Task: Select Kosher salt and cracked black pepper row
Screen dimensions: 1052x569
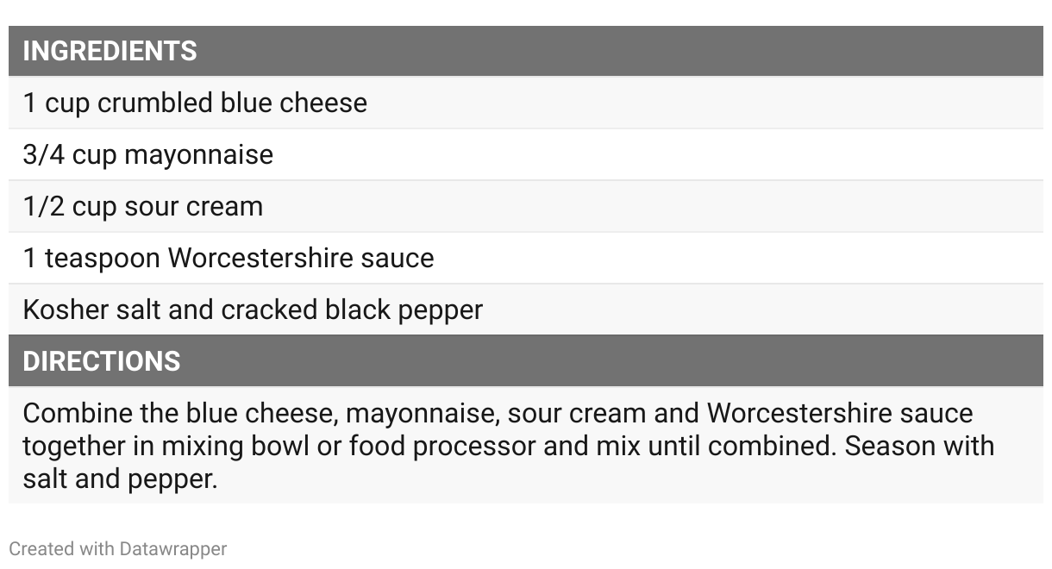Action: [x=526, y=310]
